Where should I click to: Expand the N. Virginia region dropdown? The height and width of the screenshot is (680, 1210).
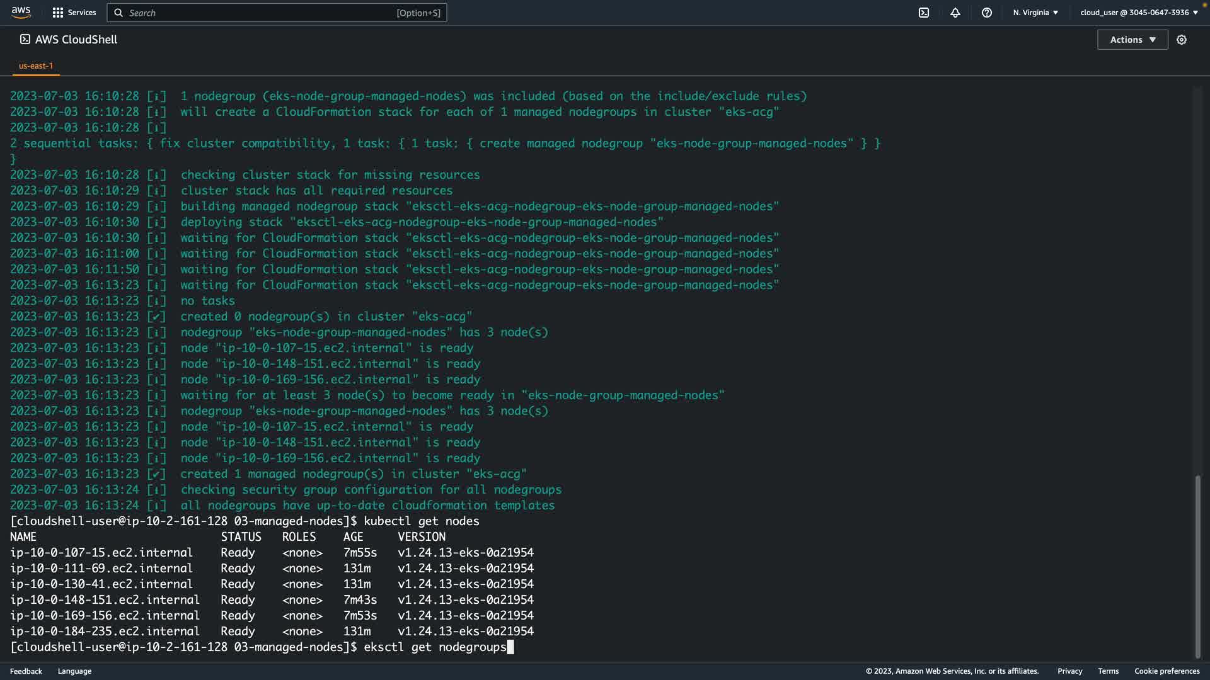(x=1035, y=13)
